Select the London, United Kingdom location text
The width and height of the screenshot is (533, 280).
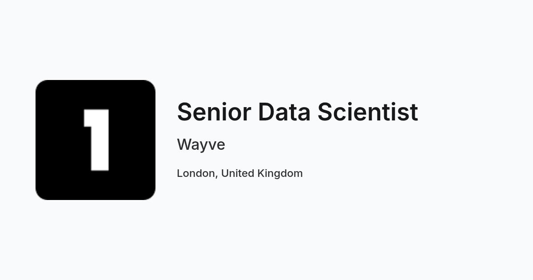[x=240, y=173]
